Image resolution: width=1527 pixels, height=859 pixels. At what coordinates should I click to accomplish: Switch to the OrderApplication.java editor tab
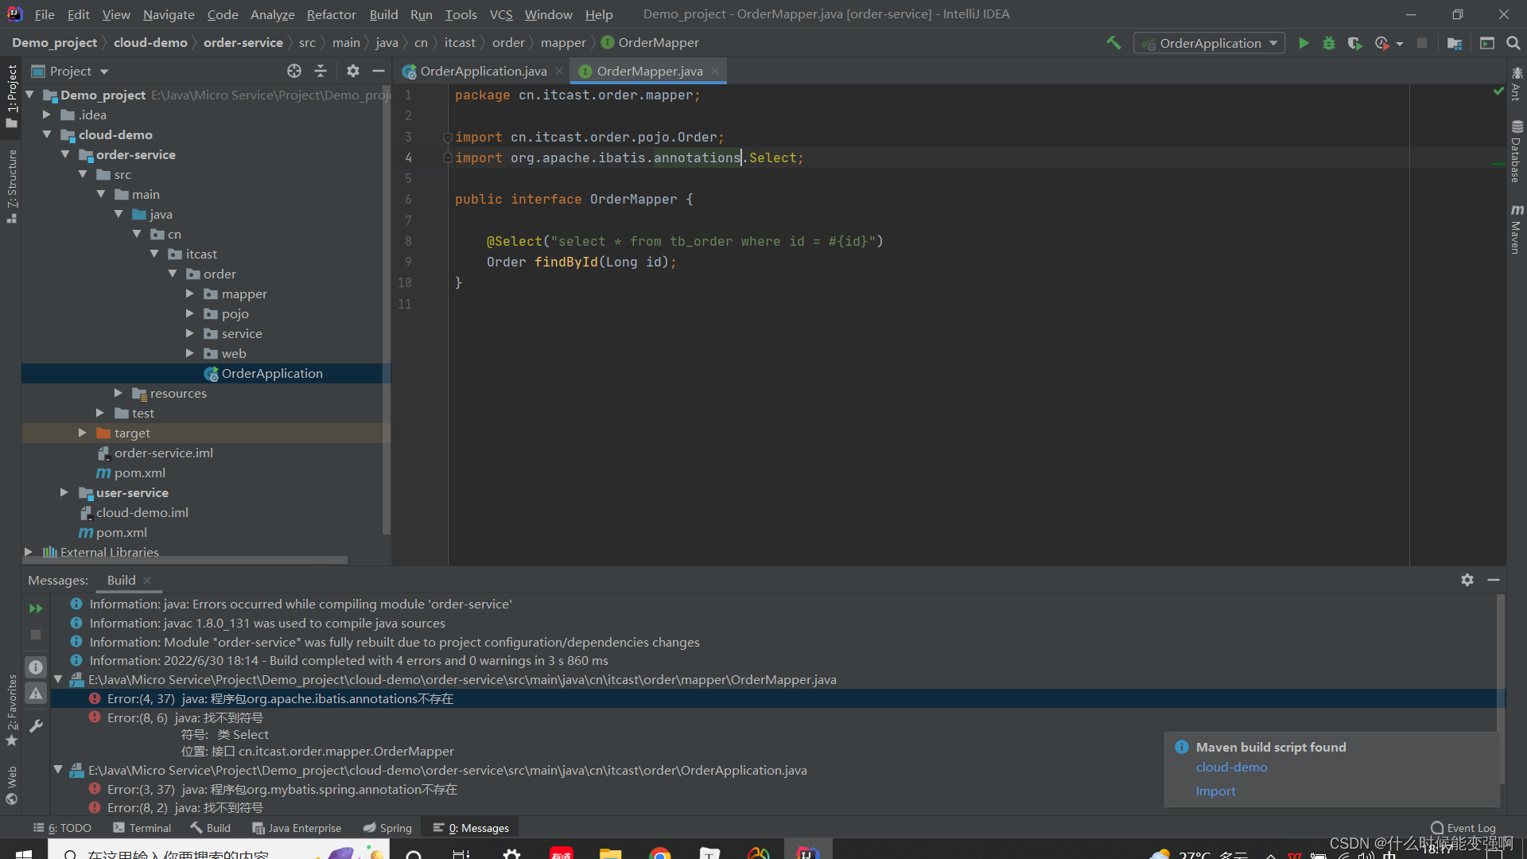tap(483, 71)
